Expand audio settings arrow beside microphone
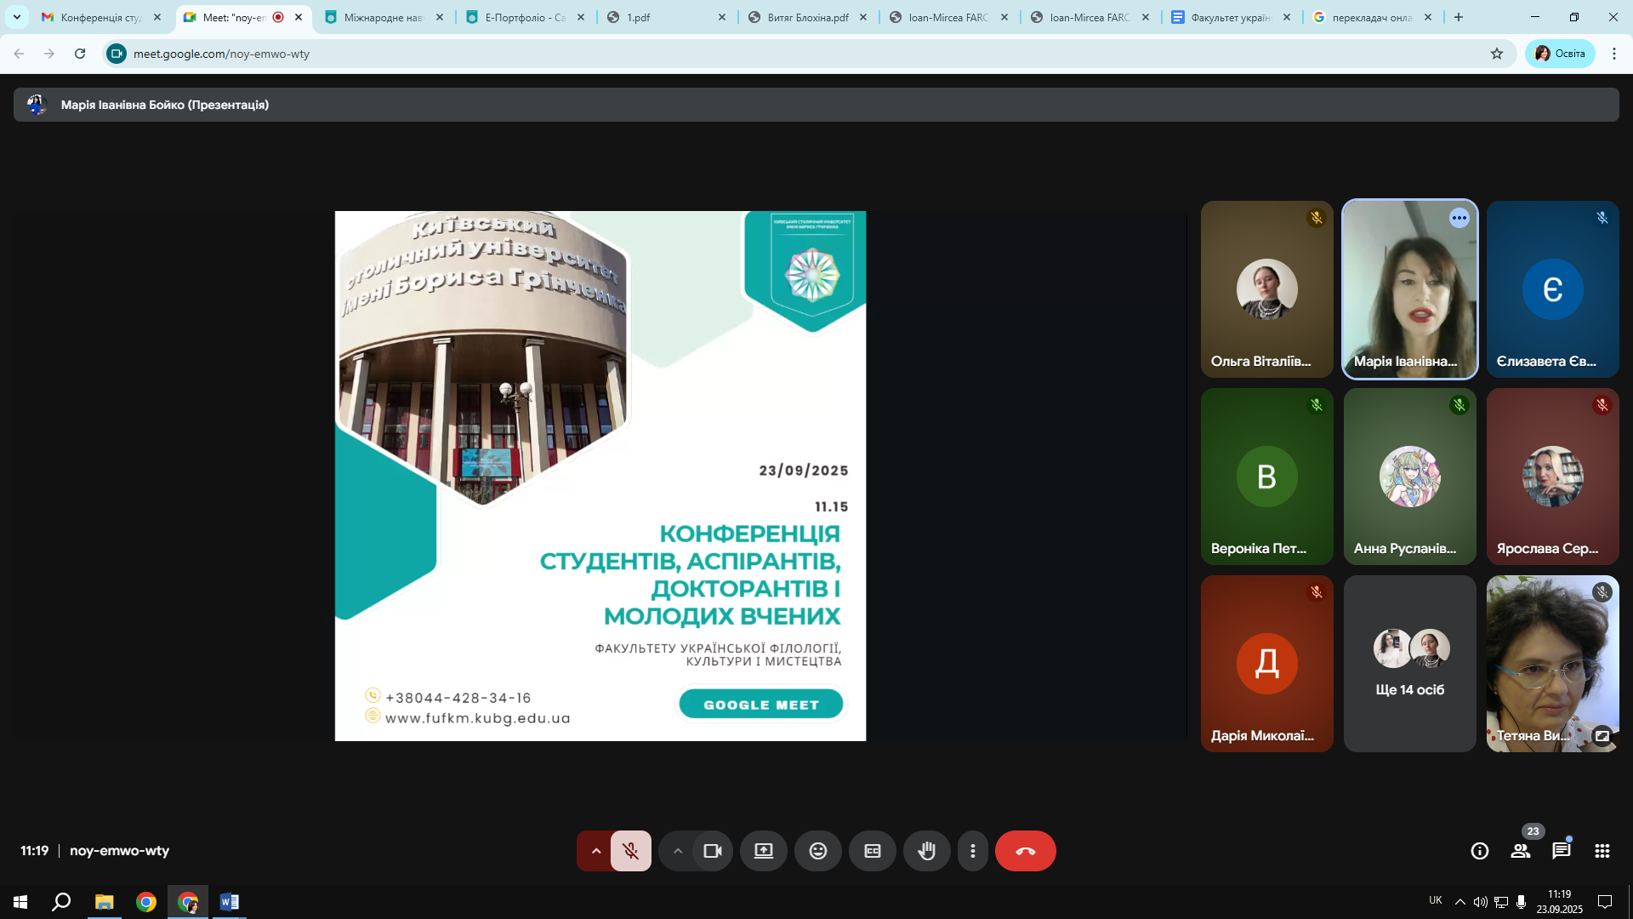Image resolution: width=1633 pixels, height=919 pixels. point(596,851)
